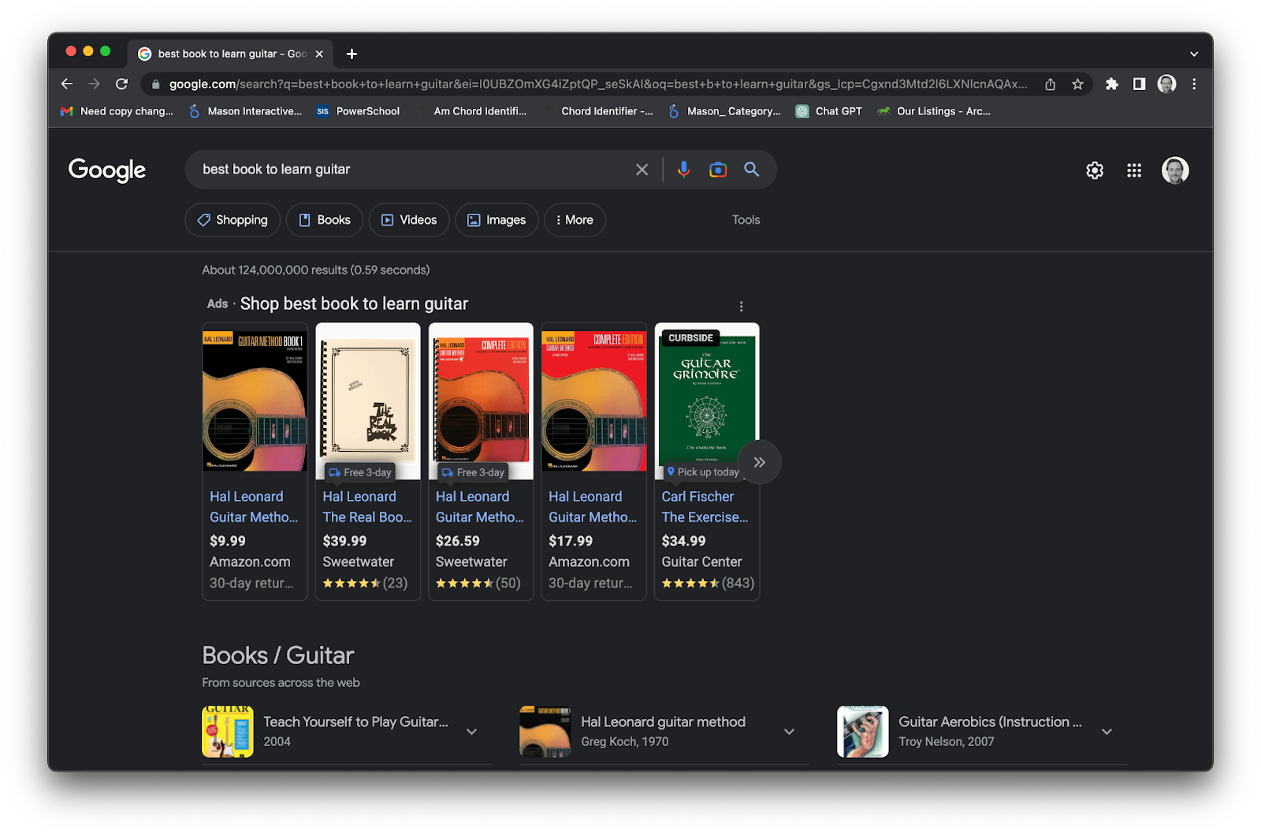Open the search Tools options
The width and height of the screenshot is (1261, 835).
pyautogui.click(x=746, y=220)
